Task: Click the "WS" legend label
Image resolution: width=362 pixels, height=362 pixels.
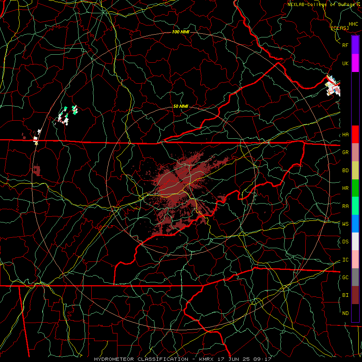Action: pos(345,224)
